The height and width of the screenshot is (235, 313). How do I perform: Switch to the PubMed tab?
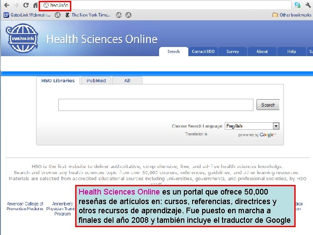coord(96,81)
